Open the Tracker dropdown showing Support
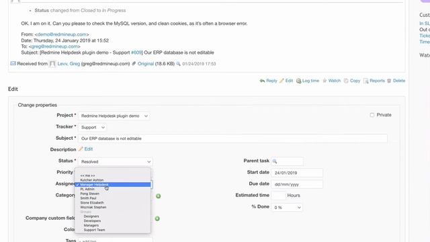 (93, 127)
